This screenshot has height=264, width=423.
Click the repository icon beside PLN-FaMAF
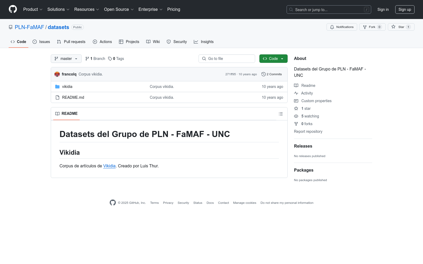[x=11, y=27]
